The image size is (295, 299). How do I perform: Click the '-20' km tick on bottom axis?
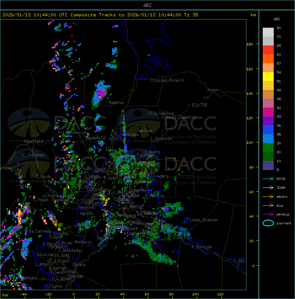tap(48, 294)
